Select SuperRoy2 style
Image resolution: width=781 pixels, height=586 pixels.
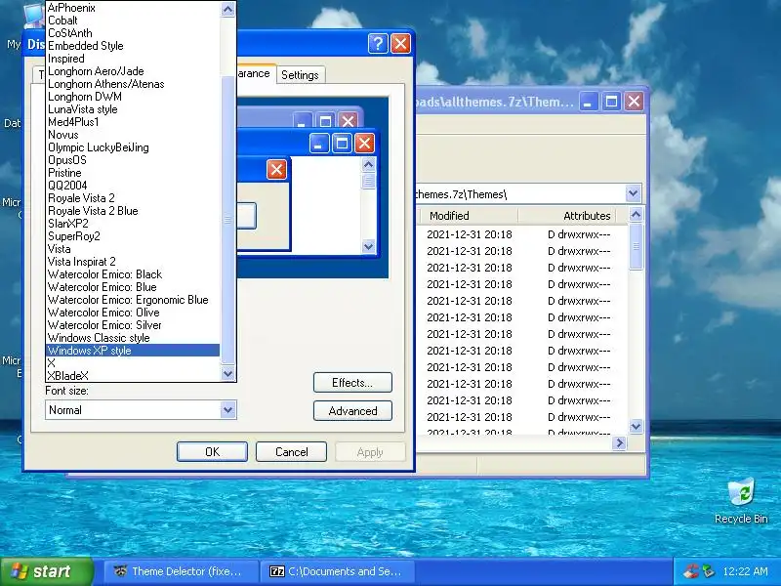click(133, 236)
